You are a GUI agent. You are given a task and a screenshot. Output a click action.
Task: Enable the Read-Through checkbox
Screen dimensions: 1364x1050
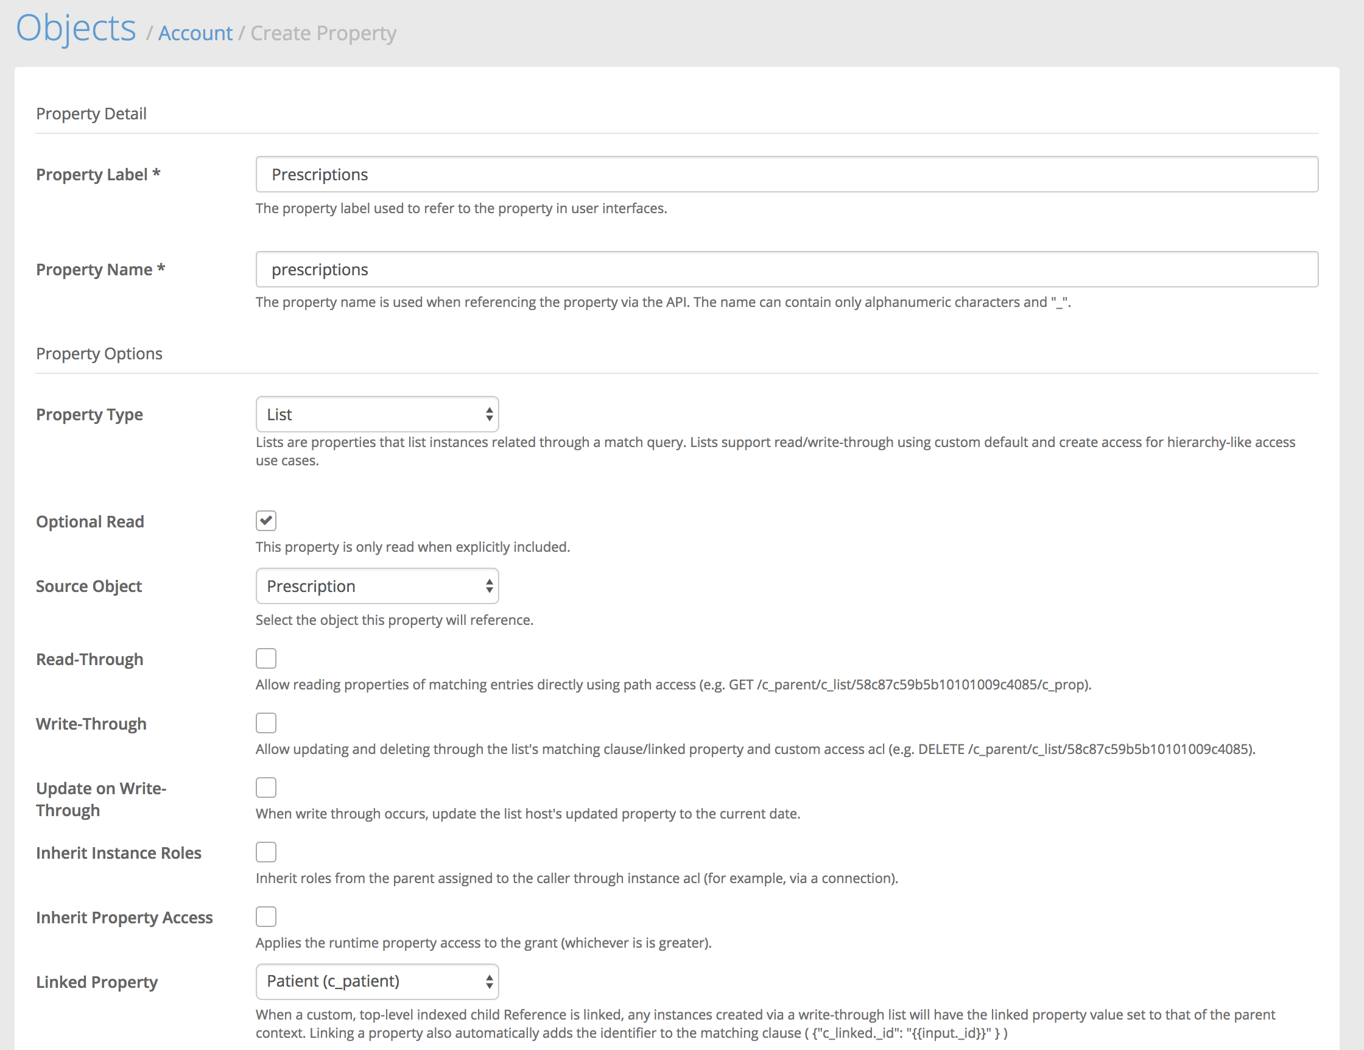tap(266, 658)
